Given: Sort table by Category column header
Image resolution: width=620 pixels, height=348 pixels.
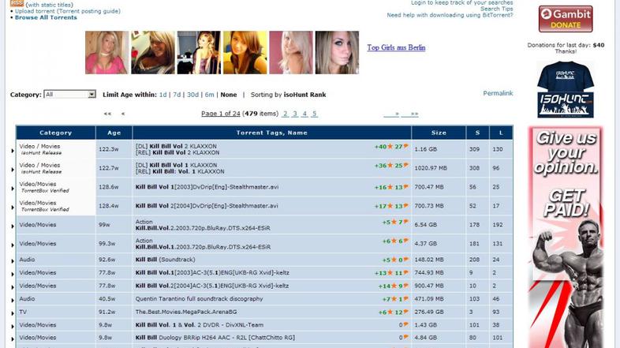Looking at the screenshot, I should pyautogui.click(x=56, y=133).
